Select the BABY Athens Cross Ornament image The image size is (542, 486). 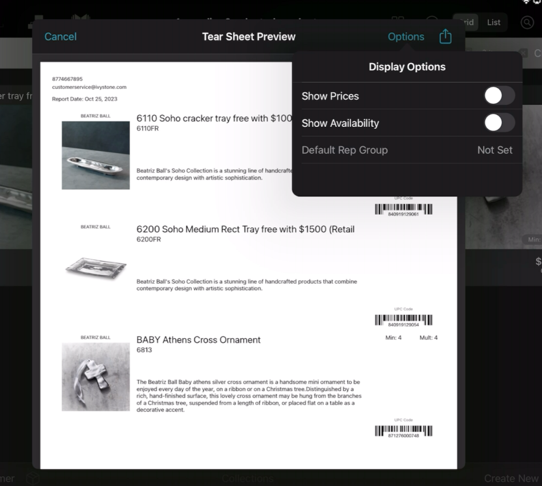(96, 377)
